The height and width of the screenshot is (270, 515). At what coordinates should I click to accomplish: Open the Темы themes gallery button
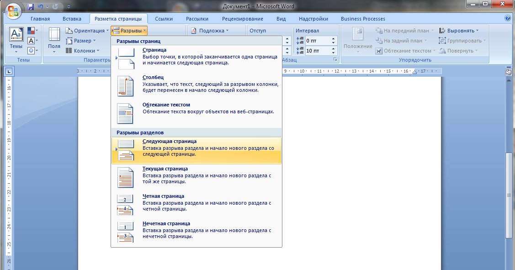pos(16,41)
